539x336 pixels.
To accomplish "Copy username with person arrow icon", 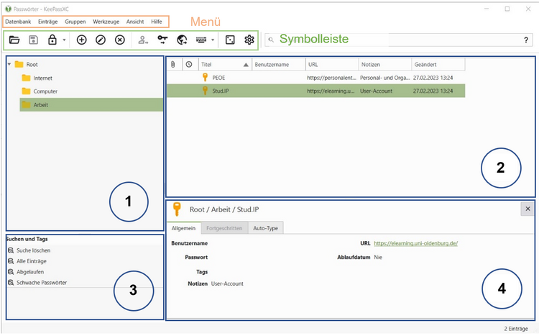I will coord(143,40).
